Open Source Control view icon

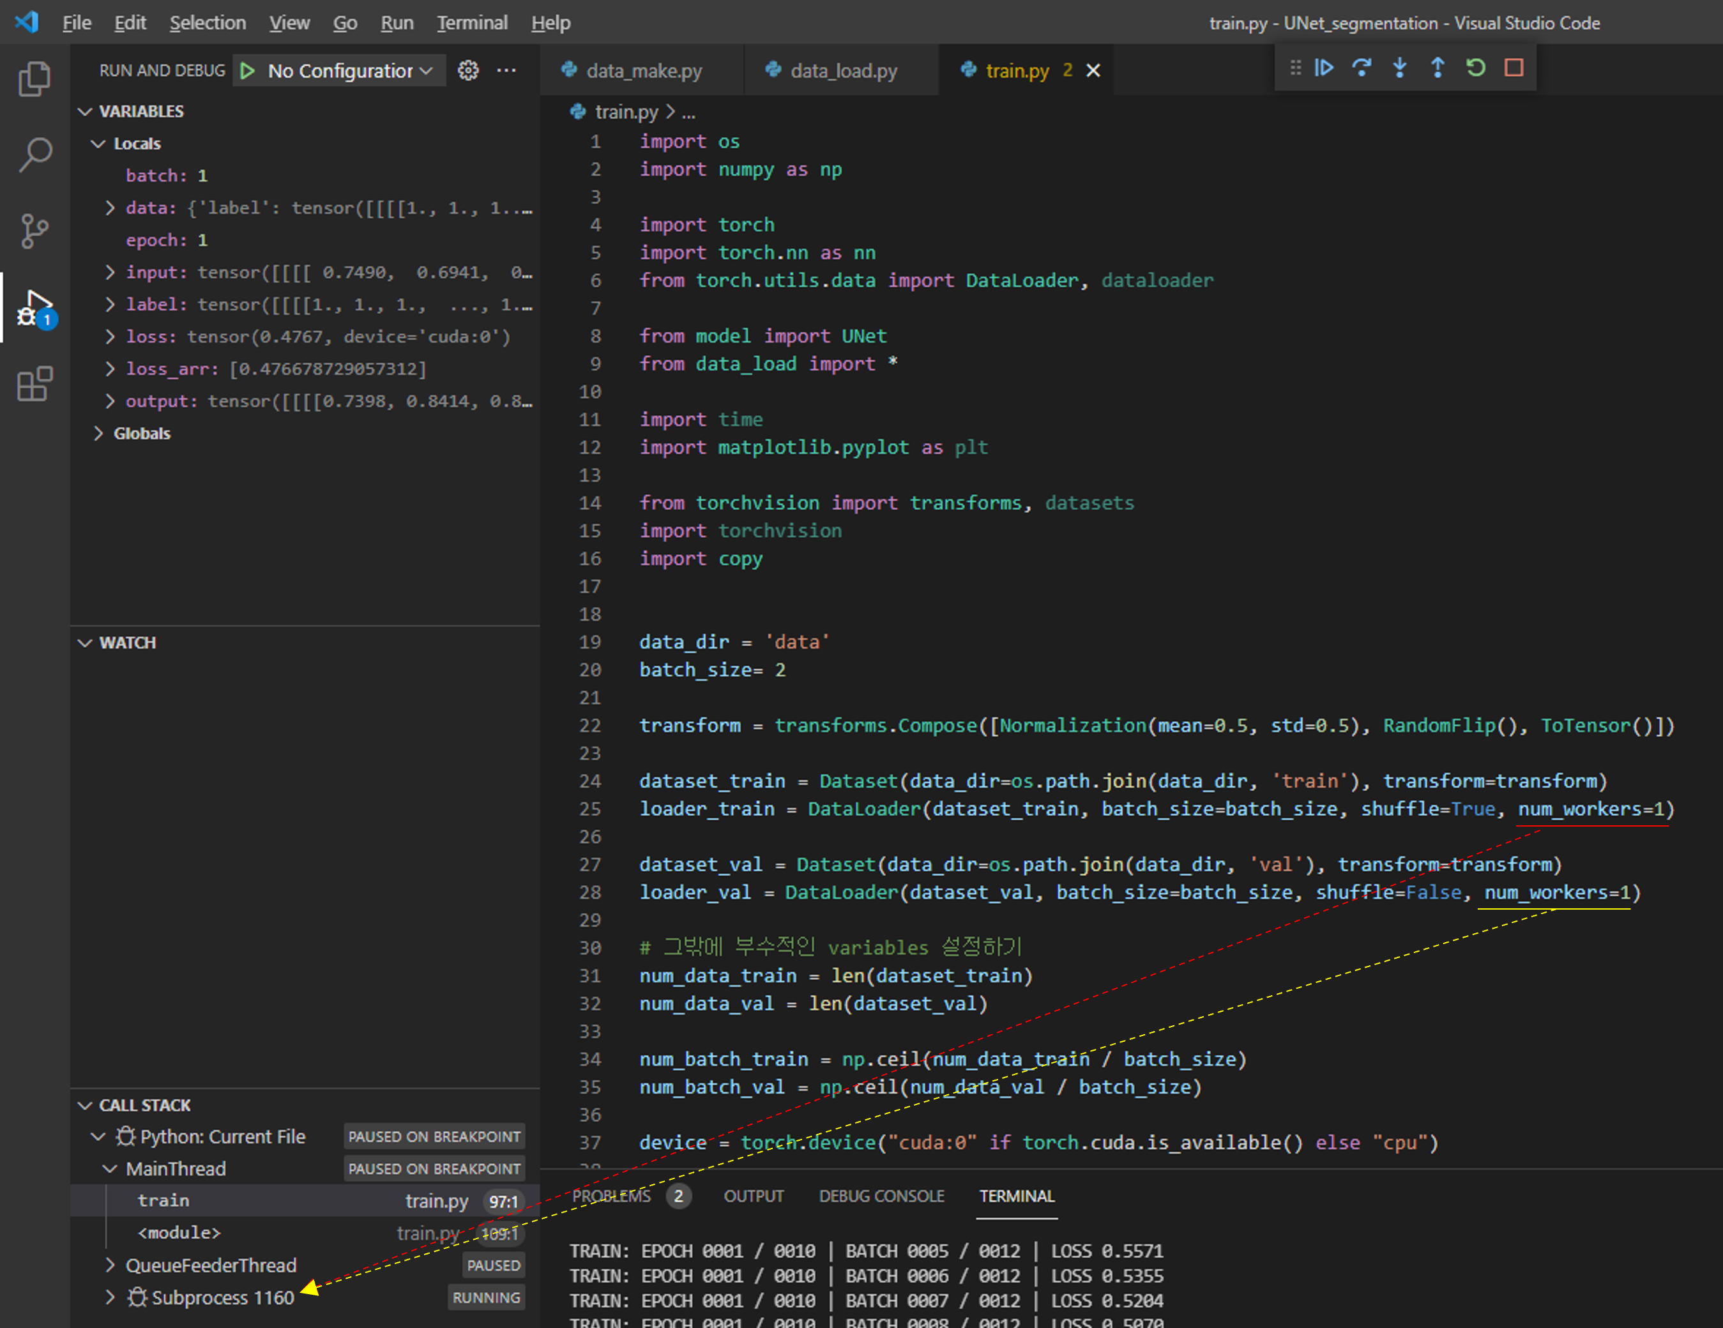pyautogui.click(x=34, y=231)
